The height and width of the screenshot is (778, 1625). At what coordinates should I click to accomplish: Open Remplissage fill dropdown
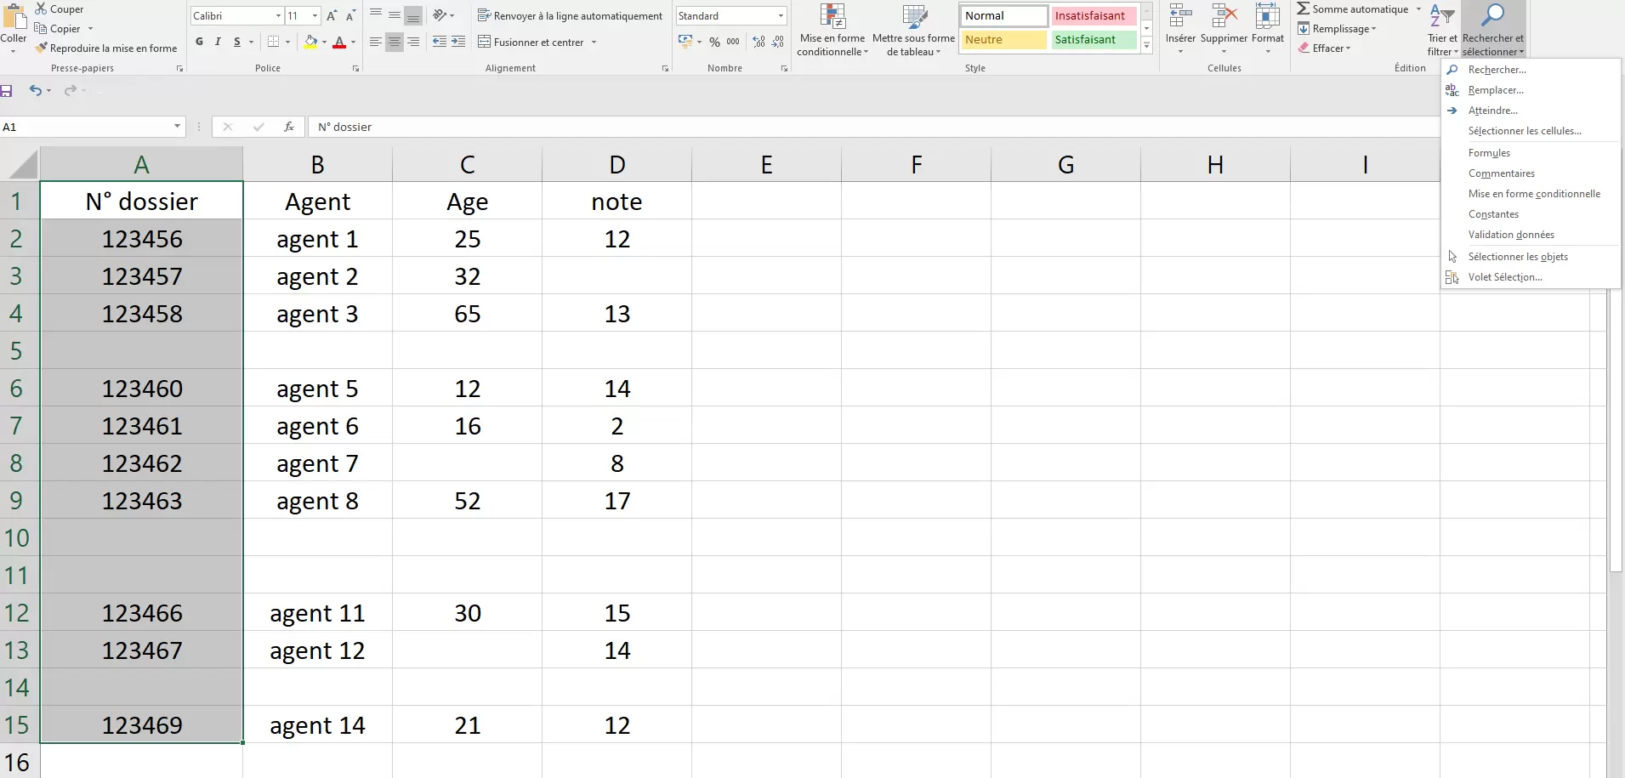click(x=1337, y=28)
